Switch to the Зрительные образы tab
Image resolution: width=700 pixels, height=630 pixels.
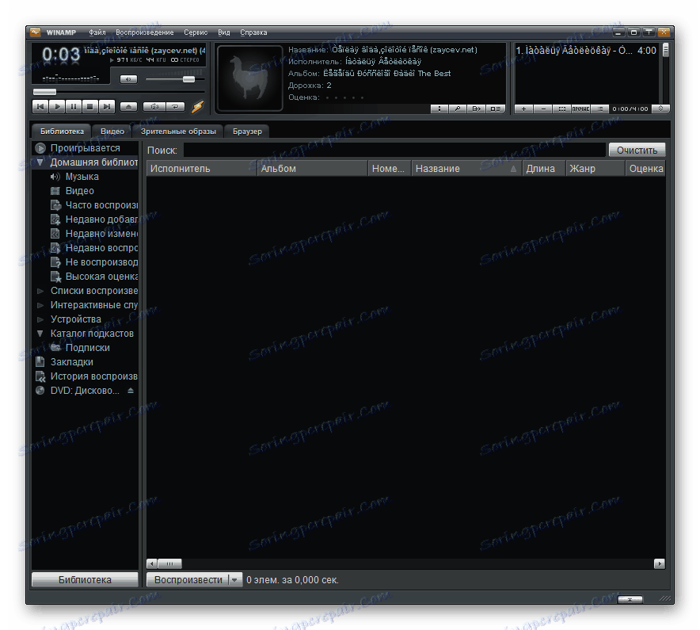[x=178, y=132]
